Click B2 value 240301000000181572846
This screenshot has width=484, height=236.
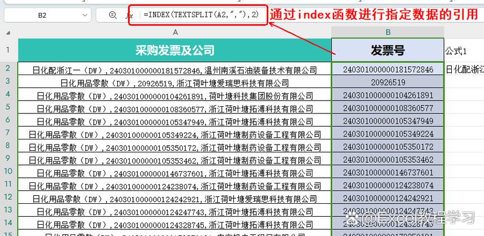(388, 69)
